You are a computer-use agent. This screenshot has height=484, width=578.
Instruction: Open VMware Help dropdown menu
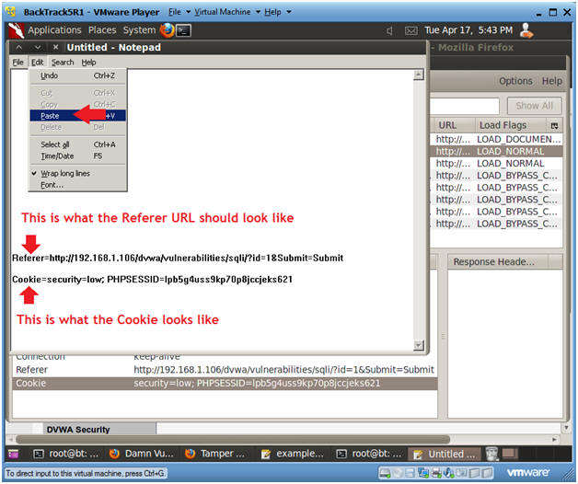click(277, 12)
